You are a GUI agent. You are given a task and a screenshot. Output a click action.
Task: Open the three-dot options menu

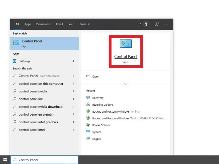(x=166, y=24)
